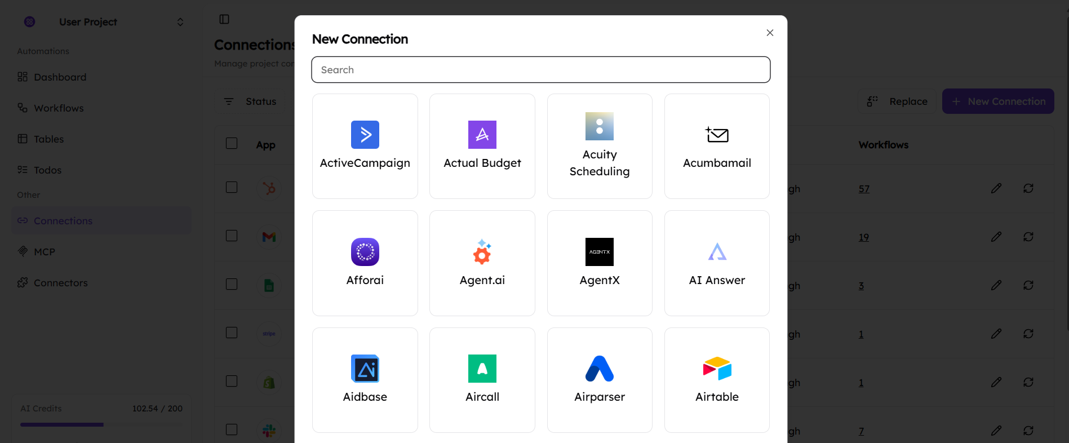Image resolution: width=1069 pixels, height=443 pixels.
Task: Tick the checkbox for the Stripe connection row
Action: coord(232,333)
